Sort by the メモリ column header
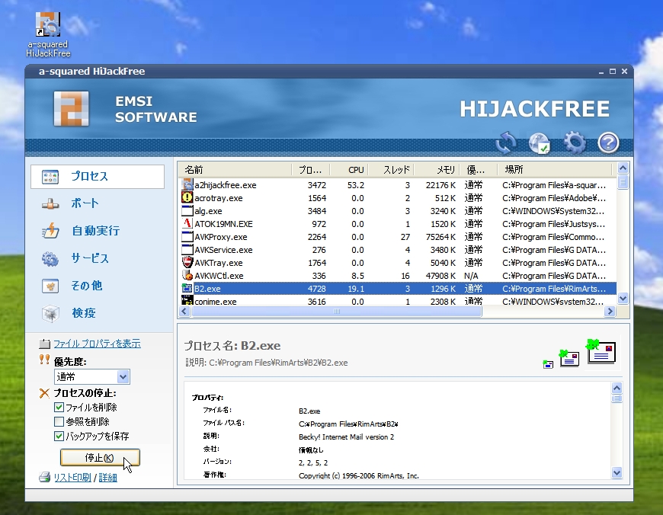Screen dimensions: 663x515 pyautogui.click(x=437, y=170)
